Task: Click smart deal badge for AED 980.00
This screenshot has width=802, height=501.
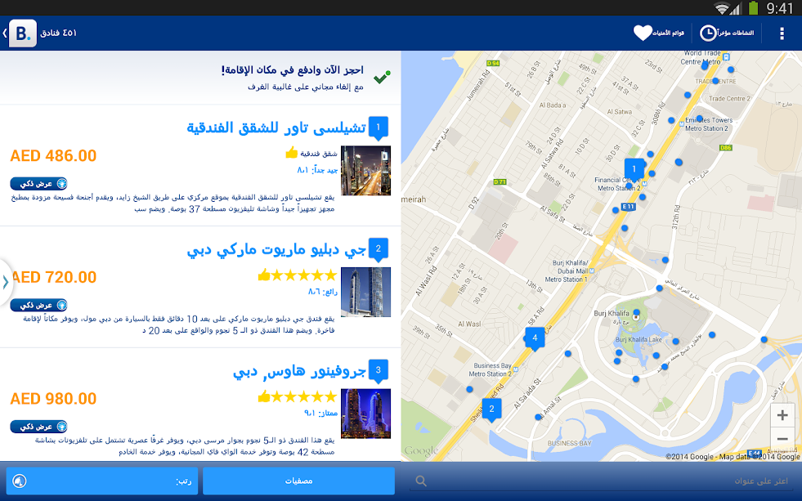Action: pyautogui.click(x=39, y=427)
